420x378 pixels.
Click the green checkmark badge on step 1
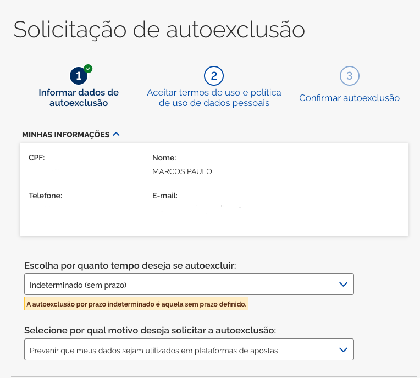[88, 69]
